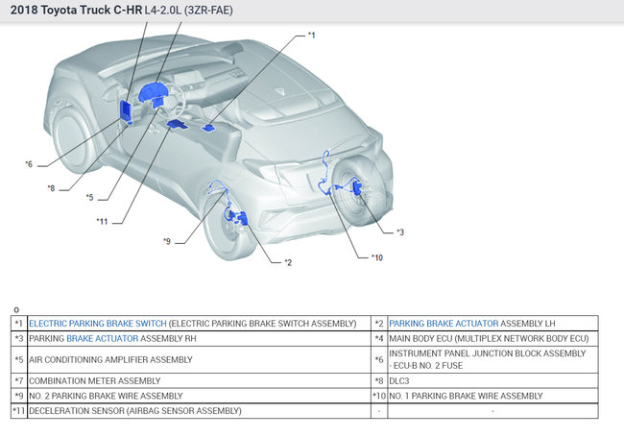The image size is (624, 438).
Task: Click the ECU-B NO. 2 FUSE text
Action: tap(428, 366)
